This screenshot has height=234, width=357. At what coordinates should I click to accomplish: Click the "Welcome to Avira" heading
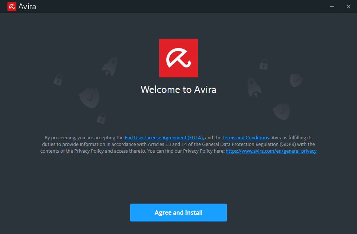(178, 90)
